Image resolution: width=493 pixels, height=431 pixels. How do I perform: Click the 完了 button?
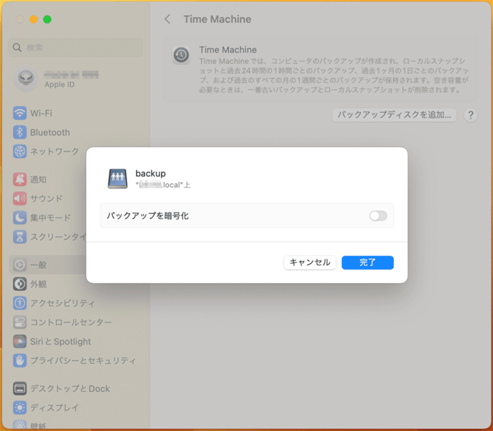pyautogui.click(x=367, y=263)
